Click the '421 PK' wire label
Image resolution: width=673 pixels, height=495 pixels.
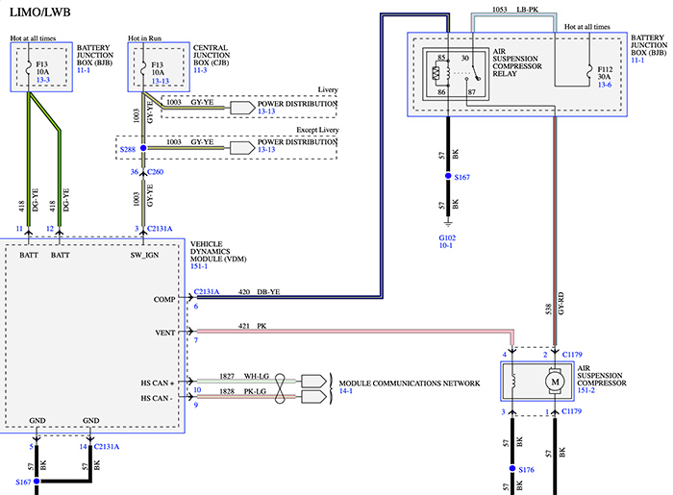pos(252,326)
